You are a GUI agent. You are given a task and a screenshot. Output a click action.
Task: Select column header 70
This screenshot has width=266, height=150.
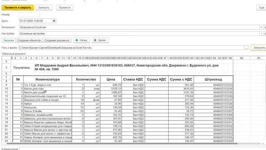(259, 58)
